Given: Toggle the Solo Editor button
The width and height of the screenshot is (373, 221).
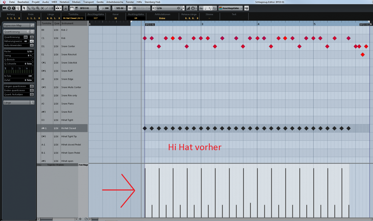Looking at the screenshot, I should pos(9,8).
